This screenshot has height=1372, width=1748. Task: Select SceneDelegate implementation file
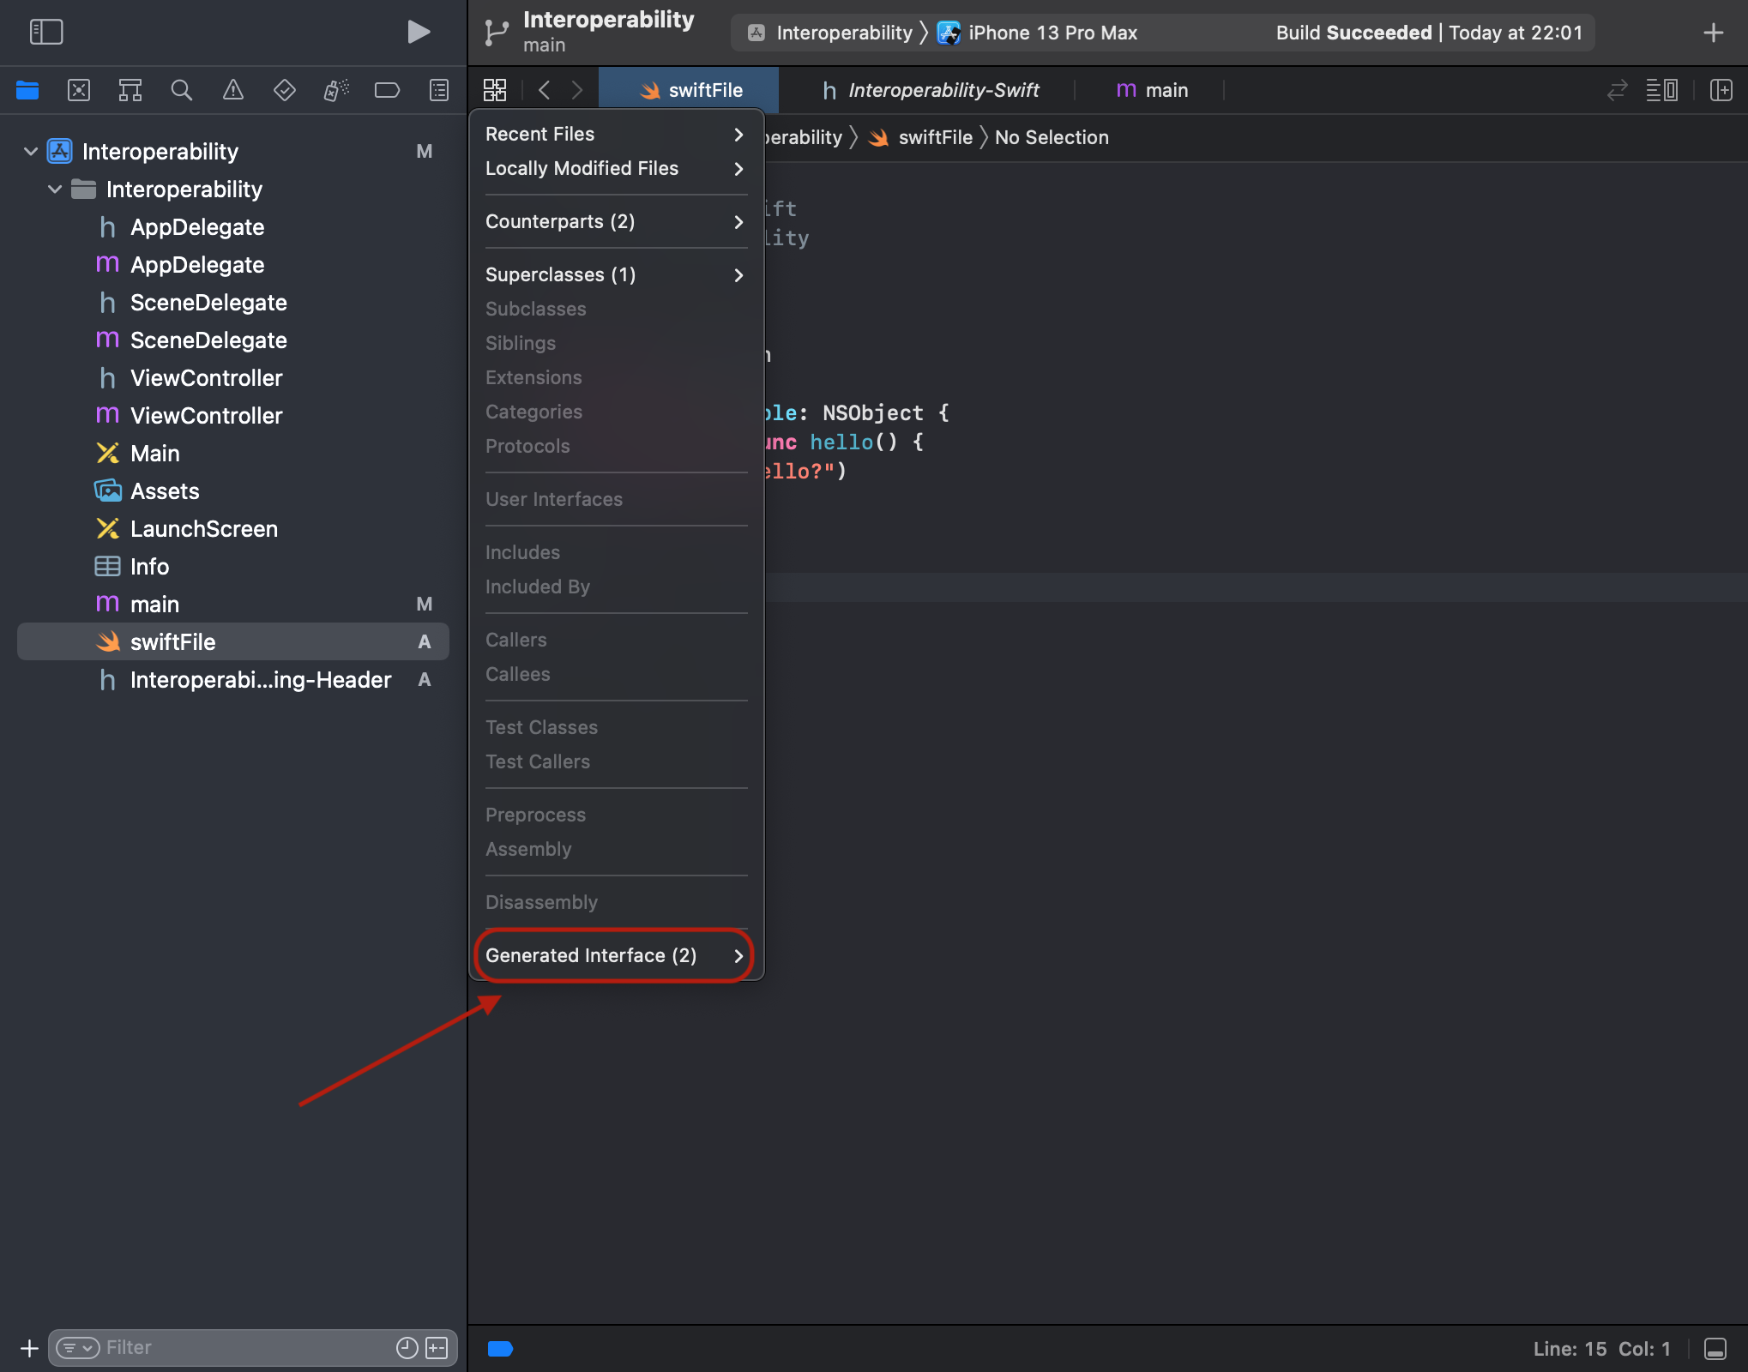pyautogui.click(x=233, y=340)
